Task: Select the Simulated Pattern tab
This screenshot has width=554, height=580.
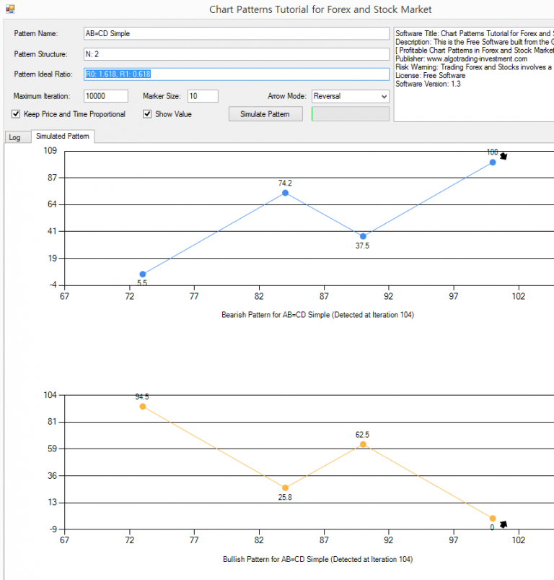Action: pyautogui.click(x=63, y=136)
